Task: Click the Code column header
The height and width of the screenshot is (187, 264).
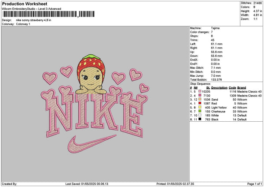Action: (x=232, y=87)
